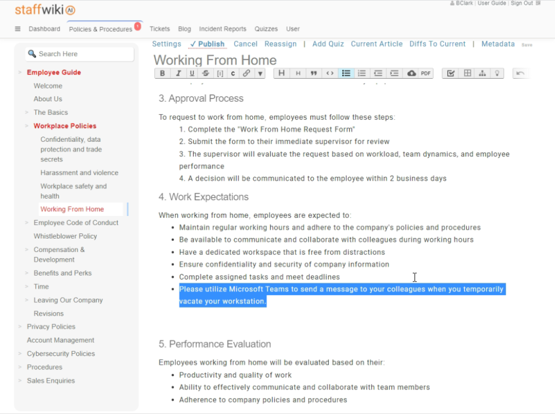The width and height of the screenshot is (555, 414).
Task: Insert a code block with the angle brackets icon
Action: (329, 74)
